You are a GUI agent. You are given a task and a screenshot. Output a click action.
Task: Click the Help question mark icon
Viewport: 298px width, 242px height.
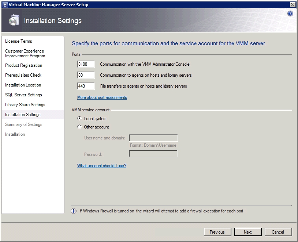[x=290, y=14]
